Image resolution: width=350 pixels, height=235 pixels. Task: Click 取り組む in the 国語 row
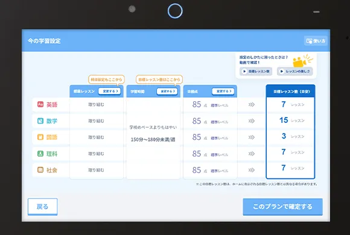pos(96,137)
